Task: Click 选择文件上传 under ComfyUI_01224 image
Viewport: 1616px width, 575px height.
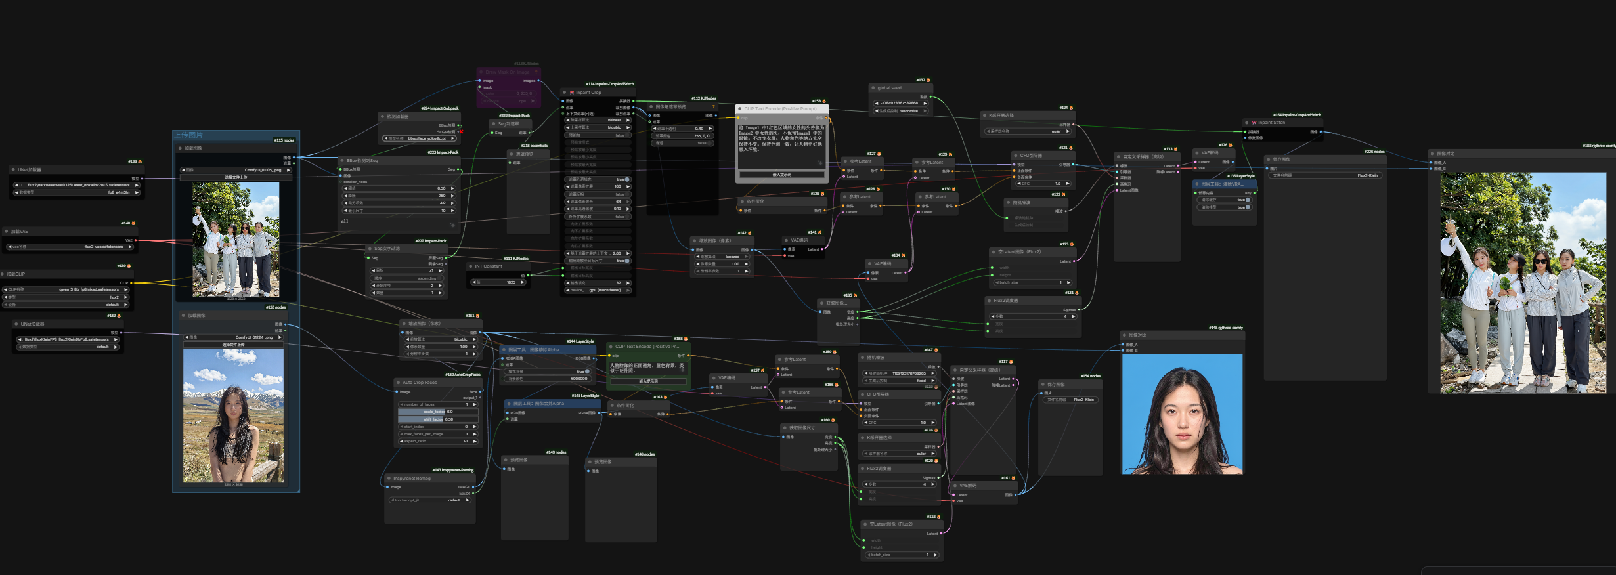Action: (233, 345)
